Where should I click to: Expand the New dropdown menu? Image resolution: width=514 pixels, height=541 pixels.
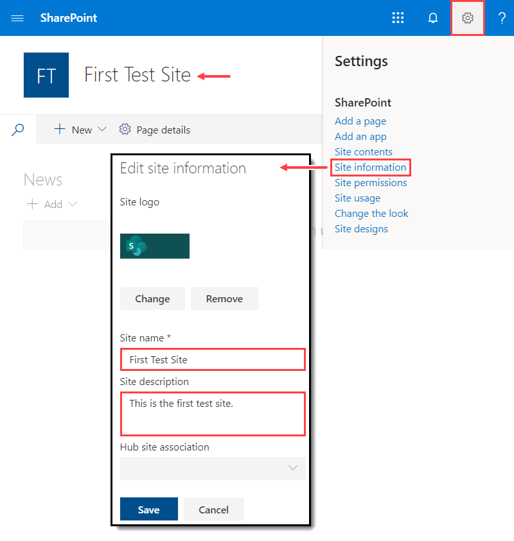pos(81,130)
